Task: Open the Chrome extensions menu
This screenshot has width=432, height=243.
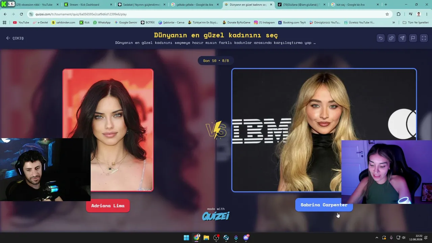Action: tap(399, 14)
